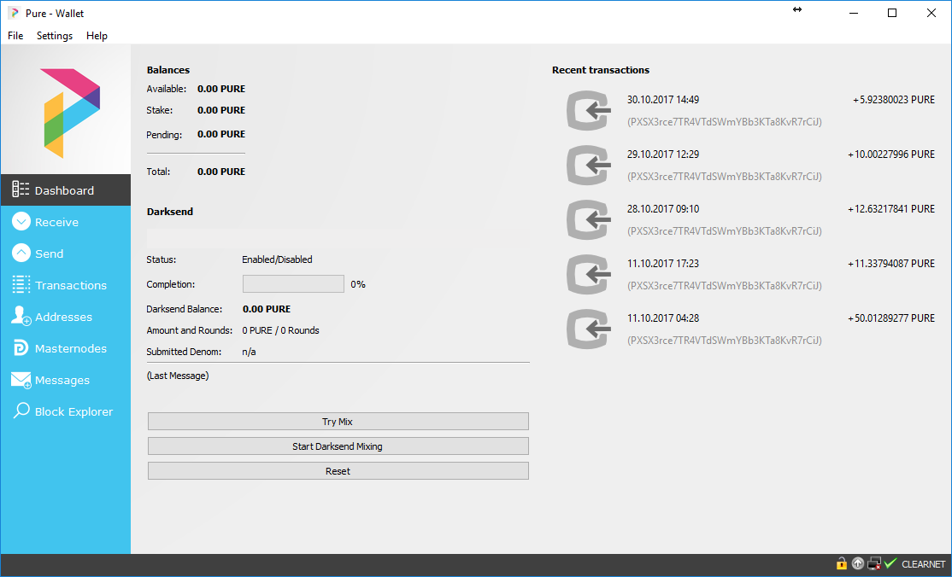Click the large Pure logo in sidebar

[72, 113]
